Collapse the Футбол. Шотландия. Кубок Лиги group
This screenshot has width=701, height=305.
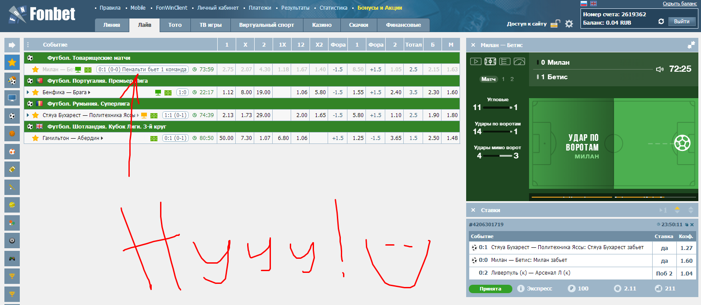coord(242,127)
